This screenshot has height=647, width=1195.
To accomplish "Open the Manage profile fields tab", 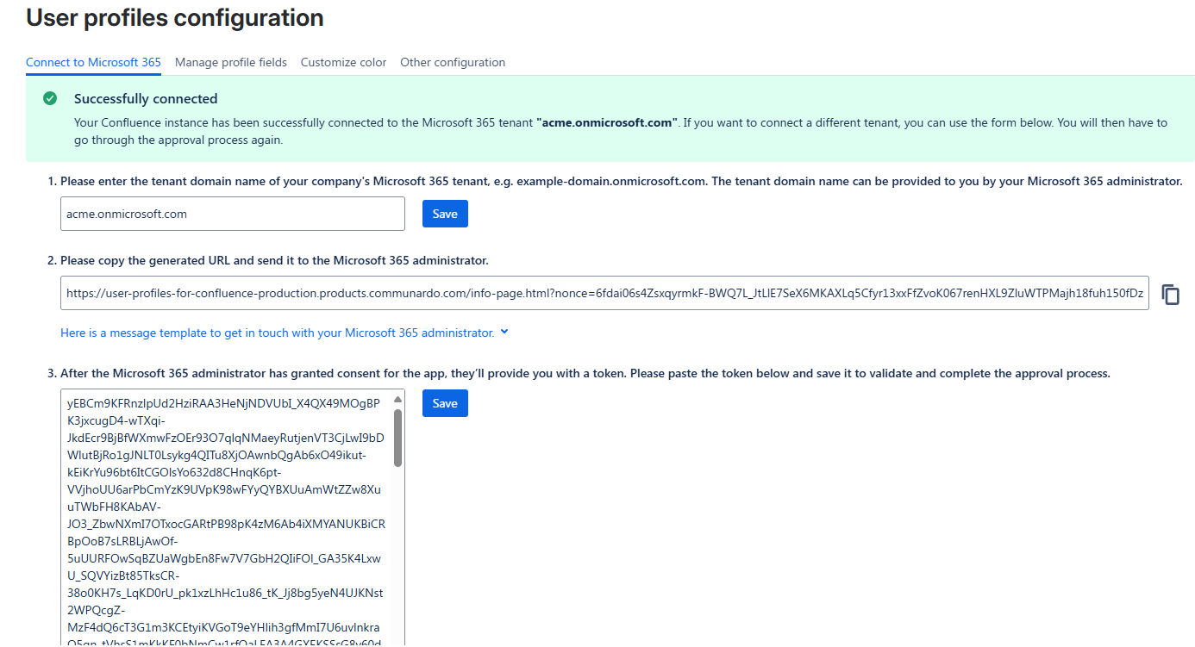I will pyautogui.click(x=230, y=62).
